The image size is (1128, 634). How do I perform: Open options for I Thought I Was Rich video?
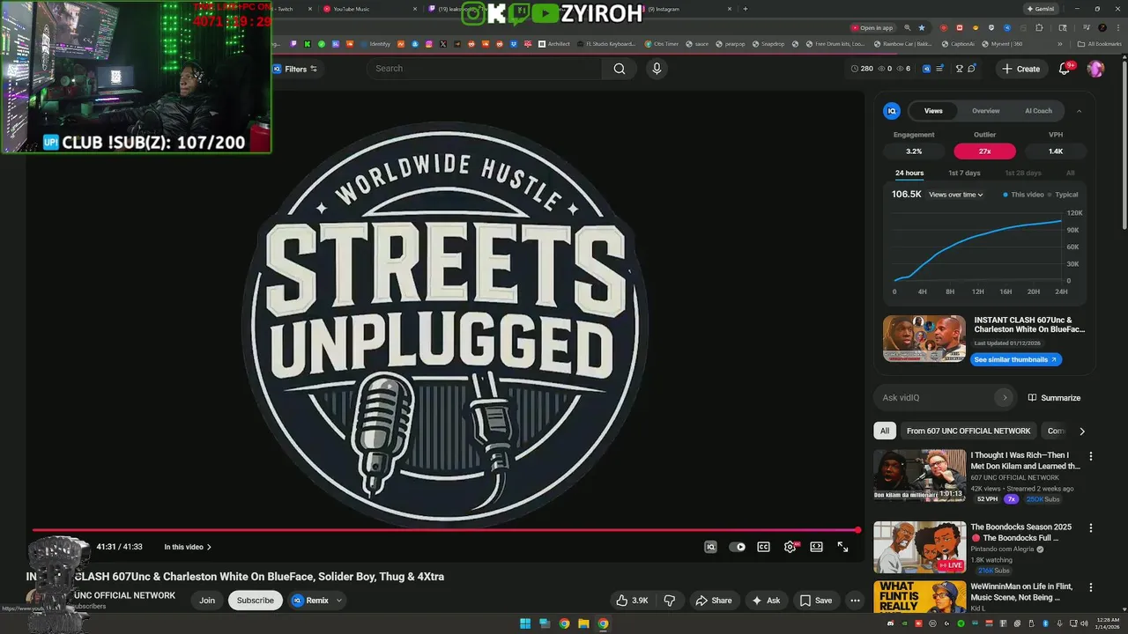point(1091,456)
